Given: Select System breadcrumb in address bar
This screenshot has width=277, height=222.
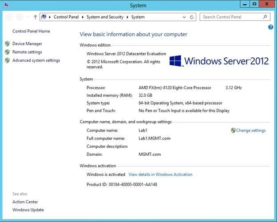Looking at the screenshot, I should click(x=138, y=17).
